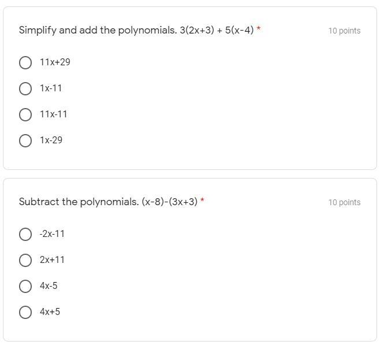Mark the 11x-11 radio button
Image resolution: width=384 pixels, height=345 pixels.
25,114
